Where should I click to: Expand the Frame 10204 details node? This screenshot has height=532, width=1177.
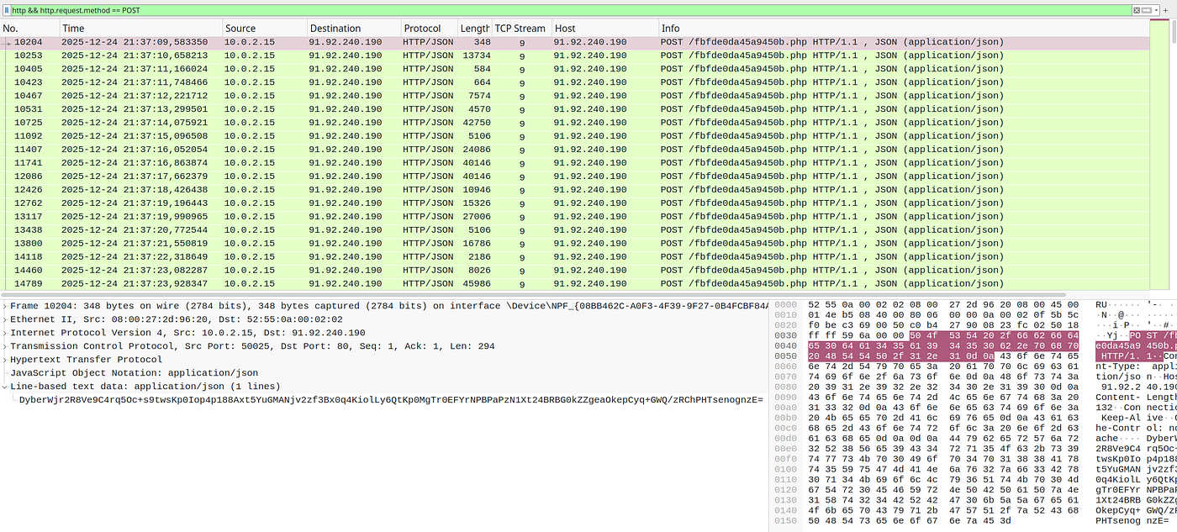(x=4, y=306)
